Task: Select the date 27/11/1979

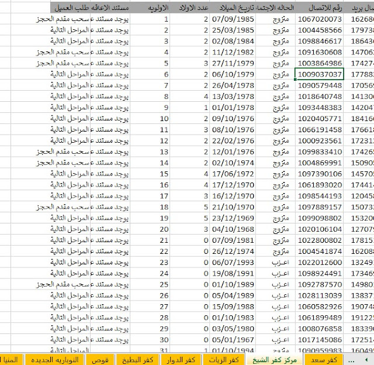Action: point(233,63)
